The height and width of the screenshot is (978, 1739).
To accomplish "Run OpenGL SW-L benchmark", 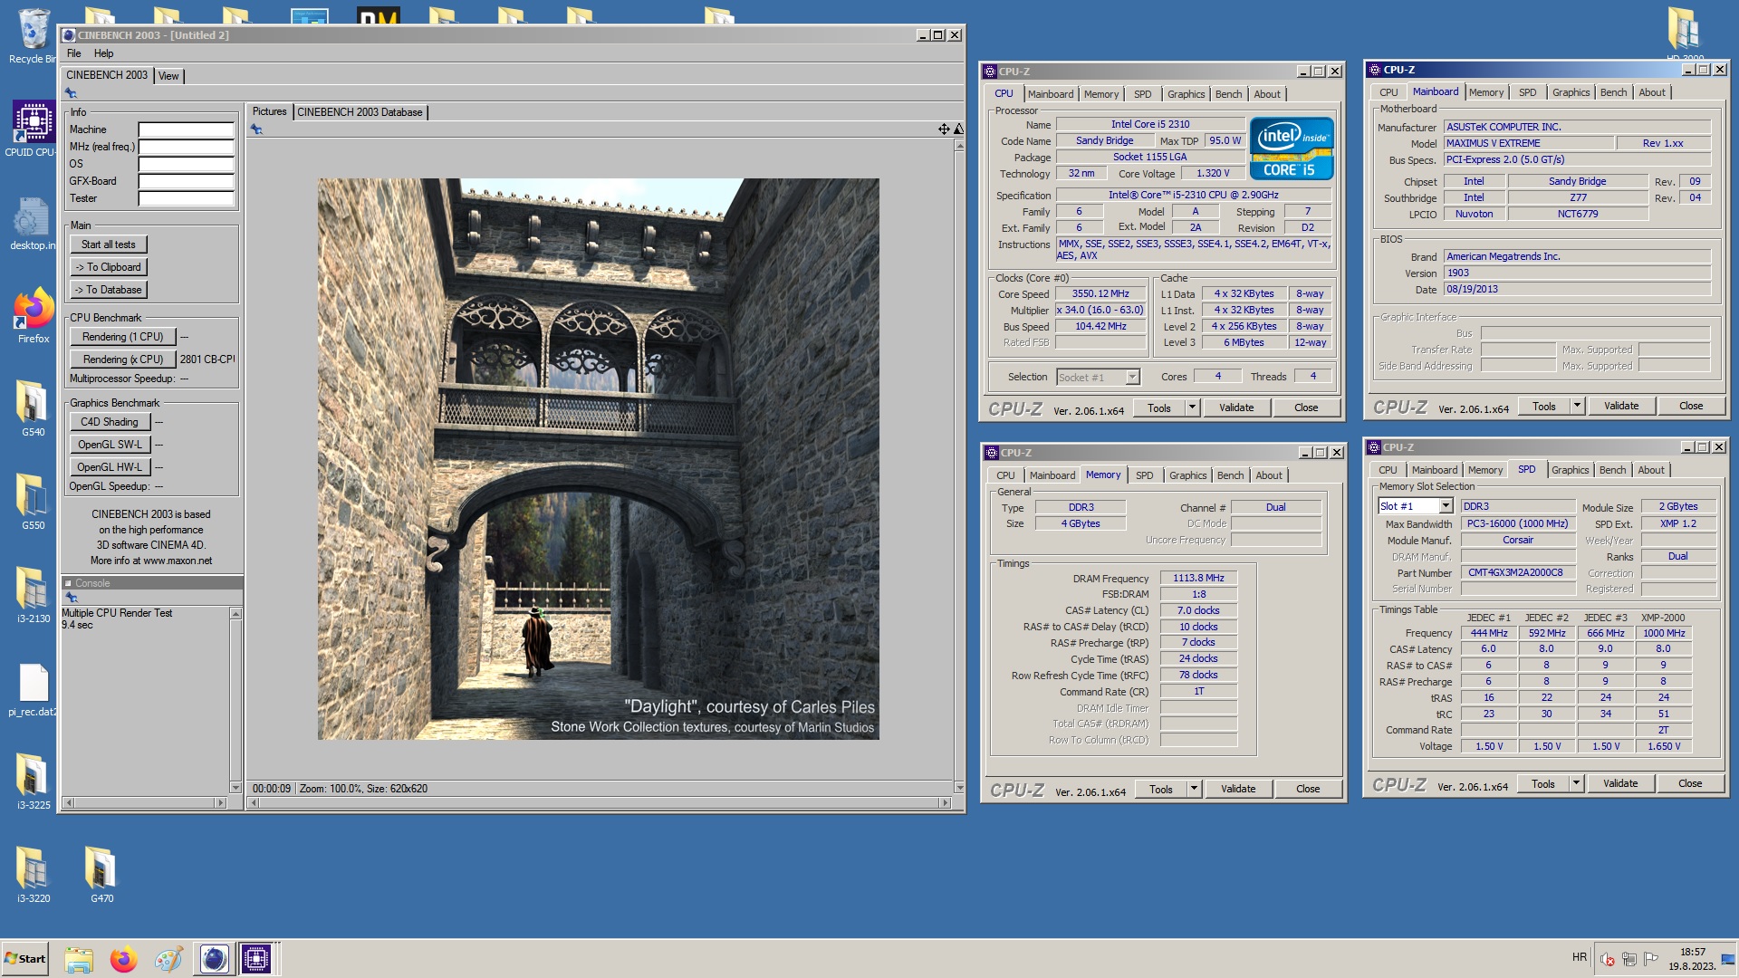I will (109, 445).
